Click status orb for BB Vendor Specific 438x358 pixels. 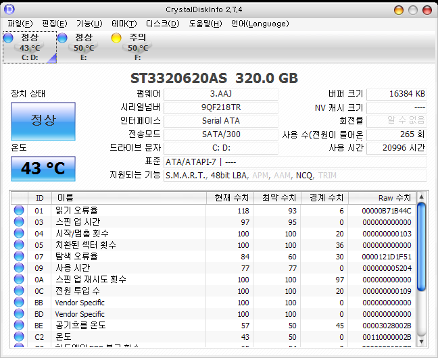(x=19, y=302)
